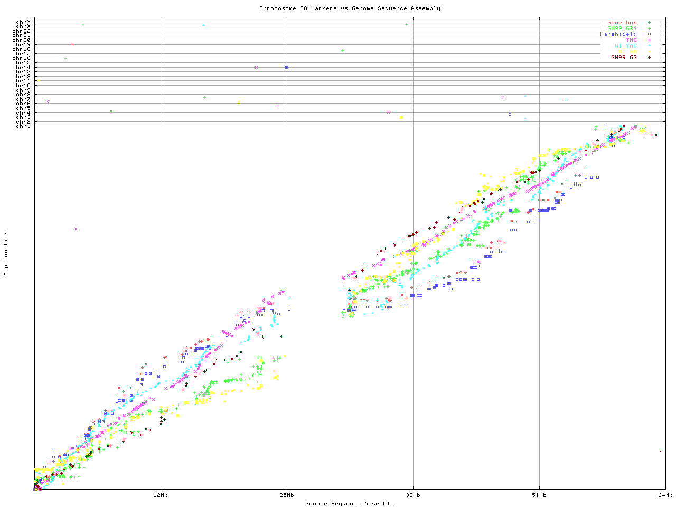Click the chrY label on the y-axis
Image resolution: width=676 pixels, height=507 pixels.
(23, 22)
